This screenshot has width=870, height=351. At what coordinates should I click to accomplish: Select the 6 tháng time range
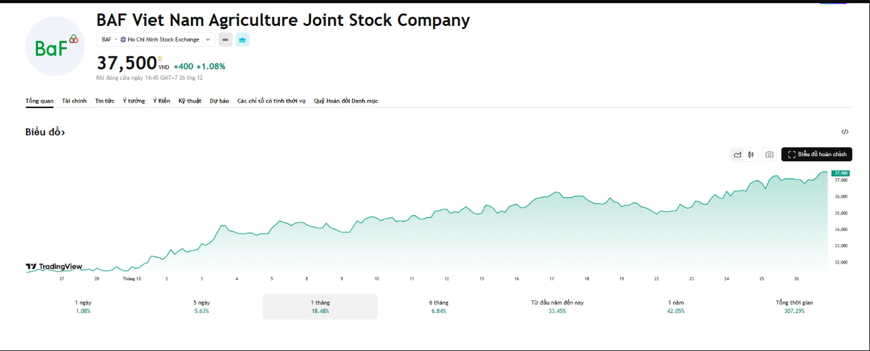click(438, 306)
